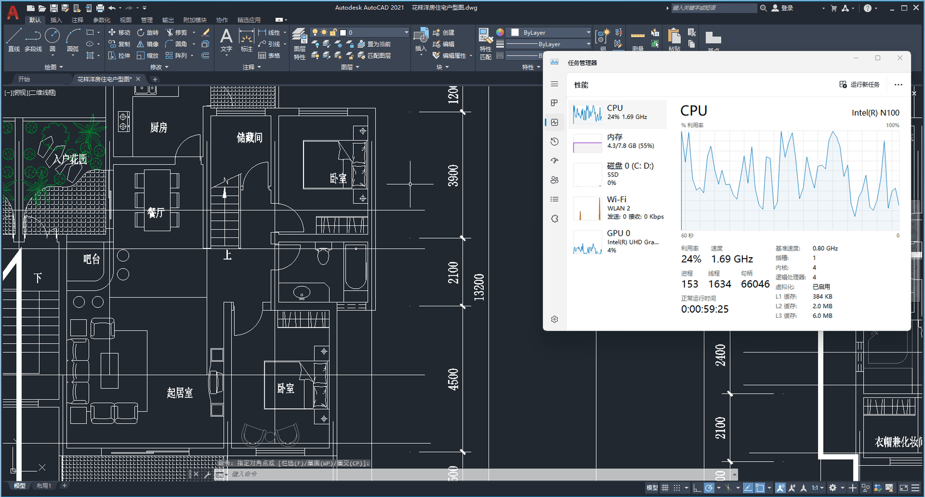Choose the 镜像 (Mirror) tool
925x497 pixels.
click(x=147, y=44)
